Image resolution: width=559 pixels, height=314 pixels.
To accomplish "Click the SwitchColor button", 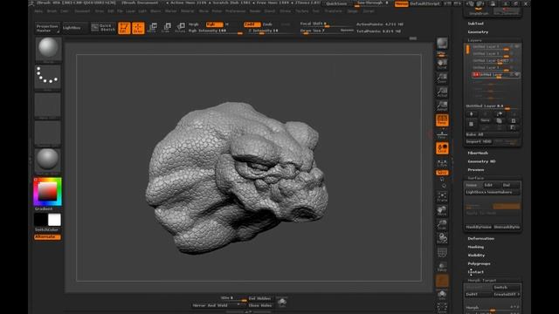I will pos(46,229).
